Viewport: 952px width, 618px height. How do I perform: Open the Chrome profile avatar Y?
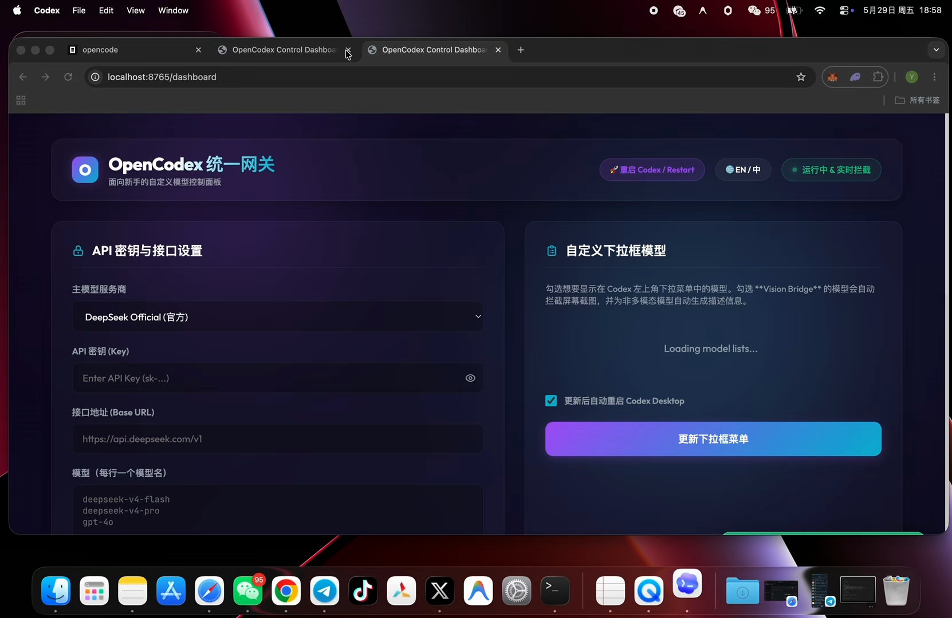click(912, 77)
